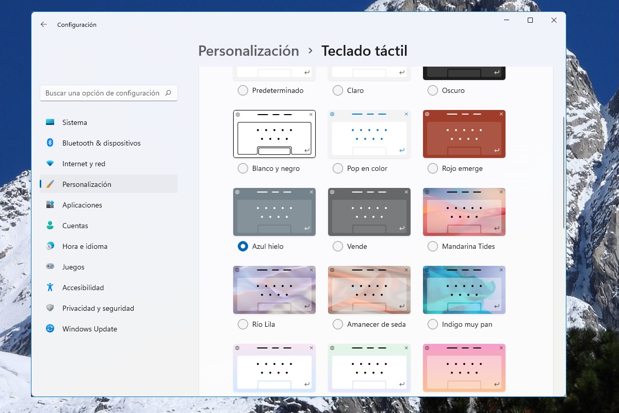This screenshot has width=619, height=413.
Task: Pick the Río Lila keyboard theme
Action: pyautogui.click(x=243, y=324)
